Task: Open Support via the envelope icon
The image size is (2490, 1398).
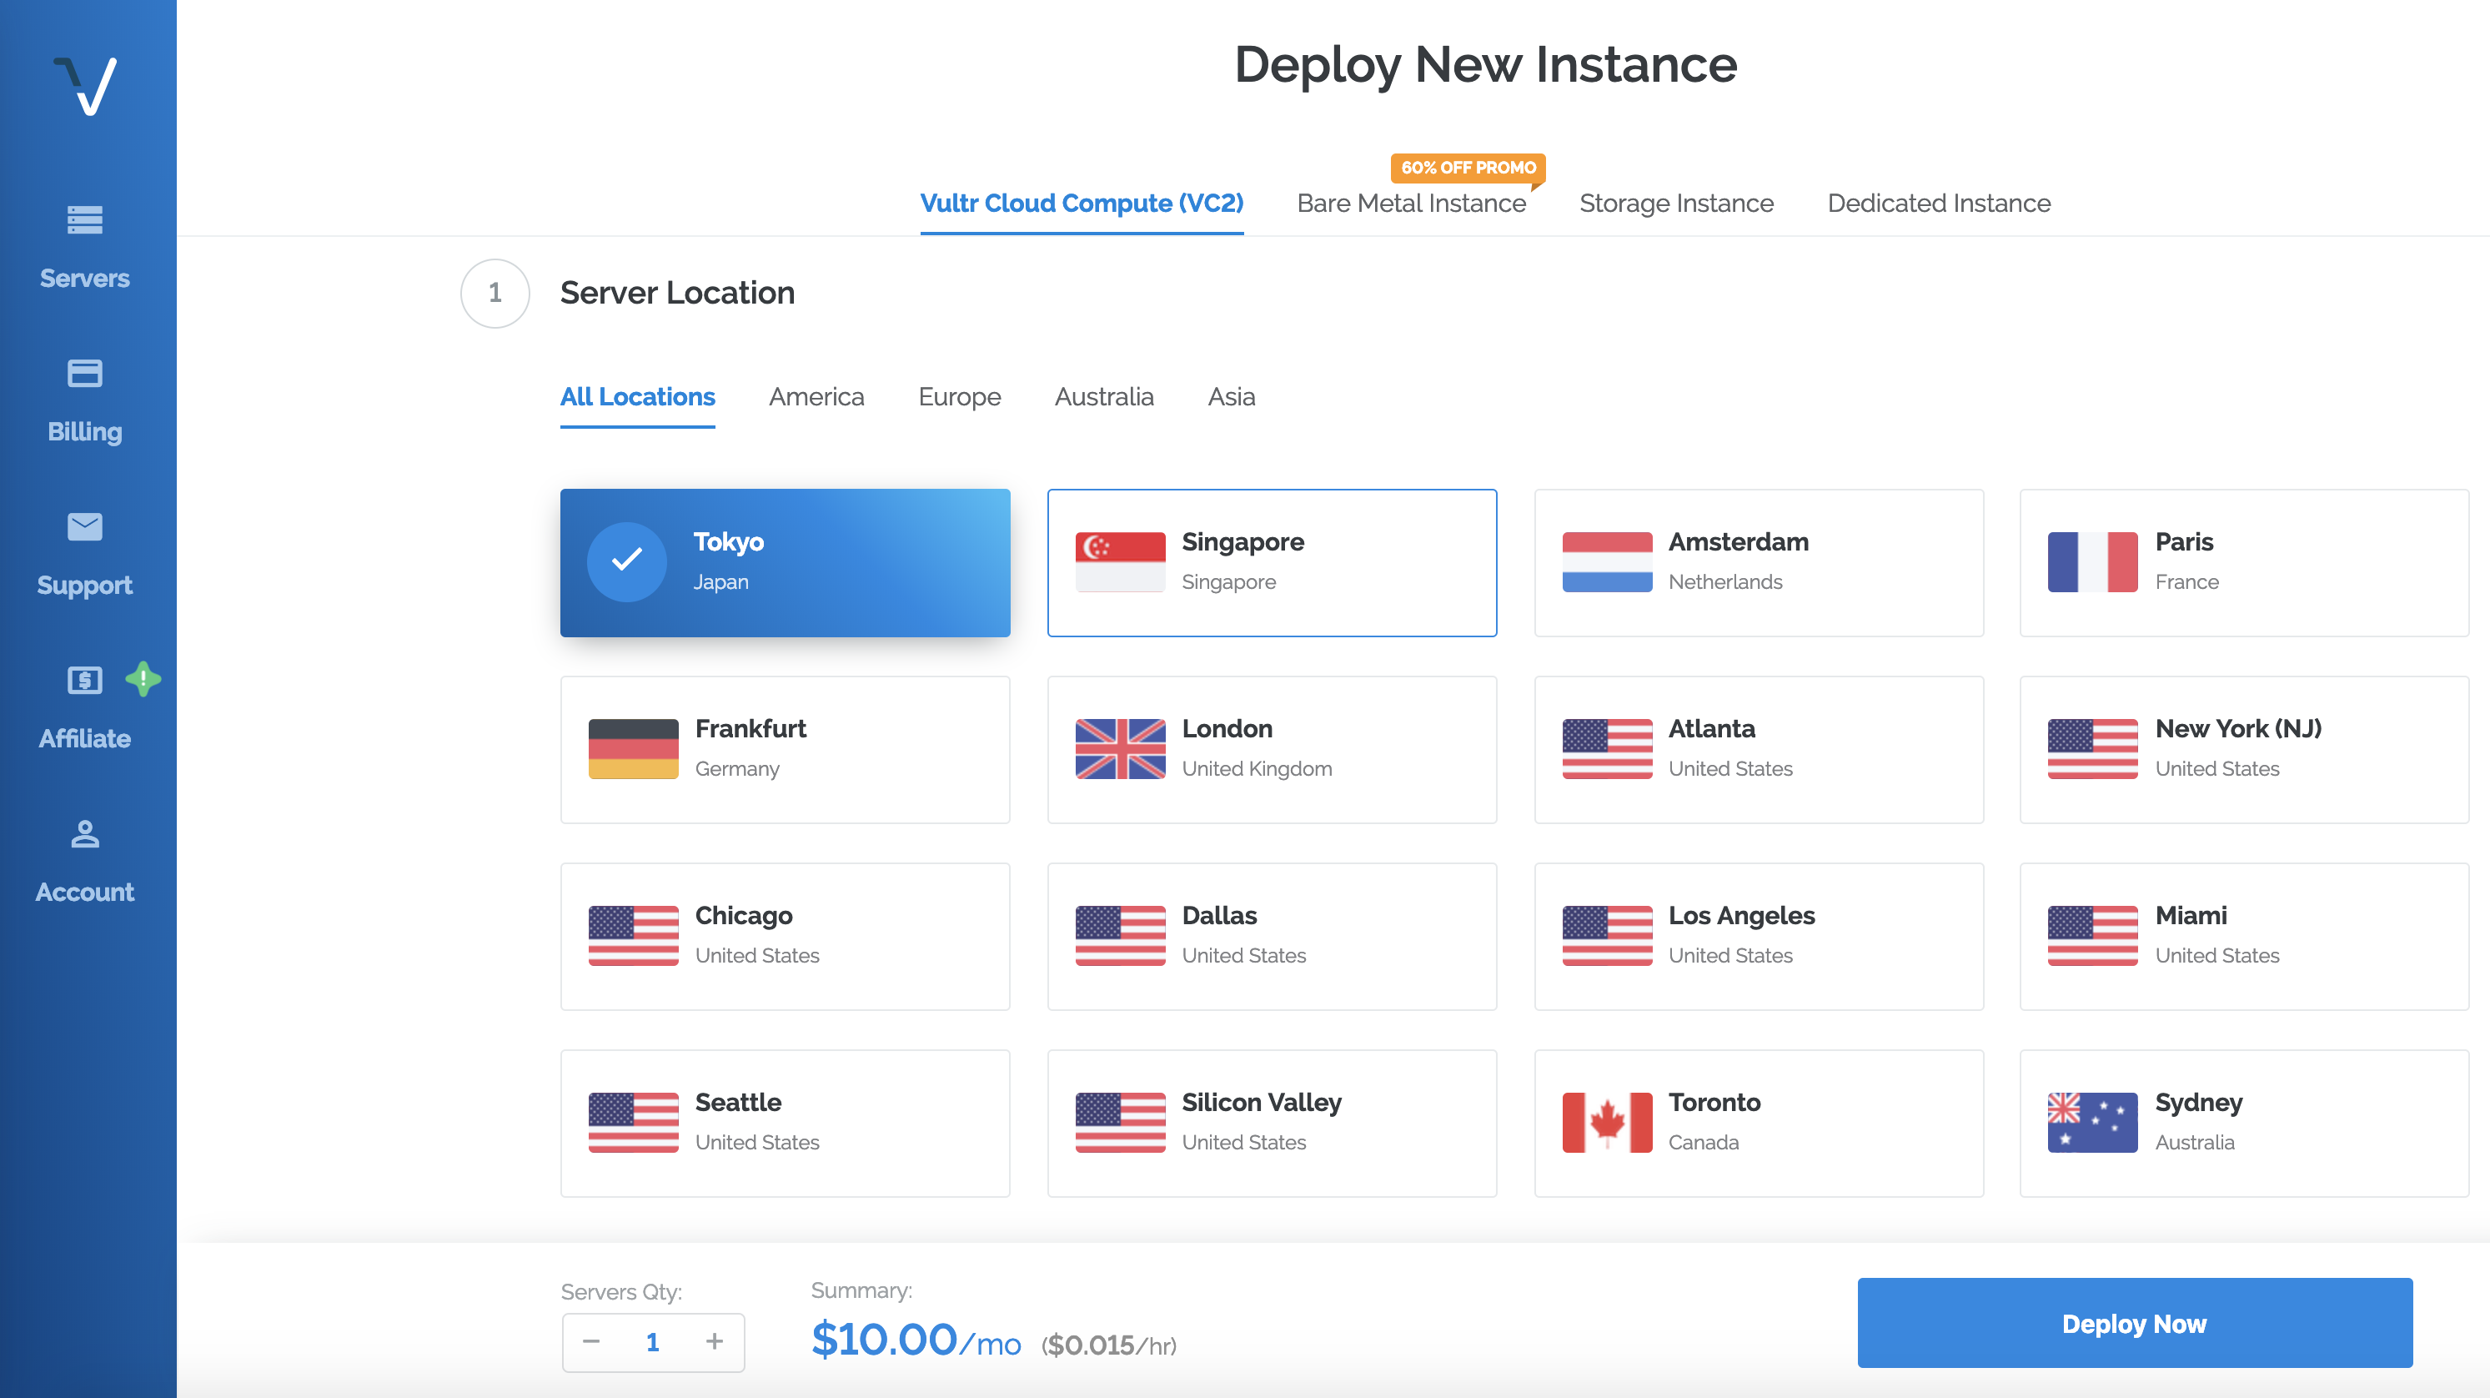Action: coord(85,527)
